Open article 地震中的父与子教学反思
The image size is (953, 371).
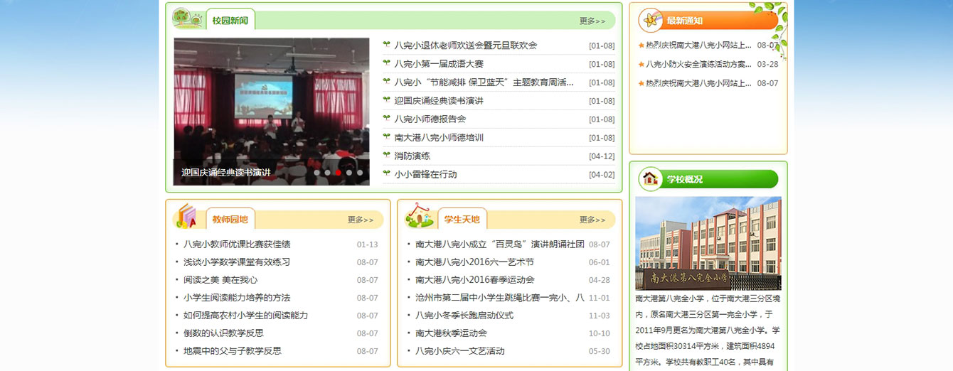(x=233, y=351)
